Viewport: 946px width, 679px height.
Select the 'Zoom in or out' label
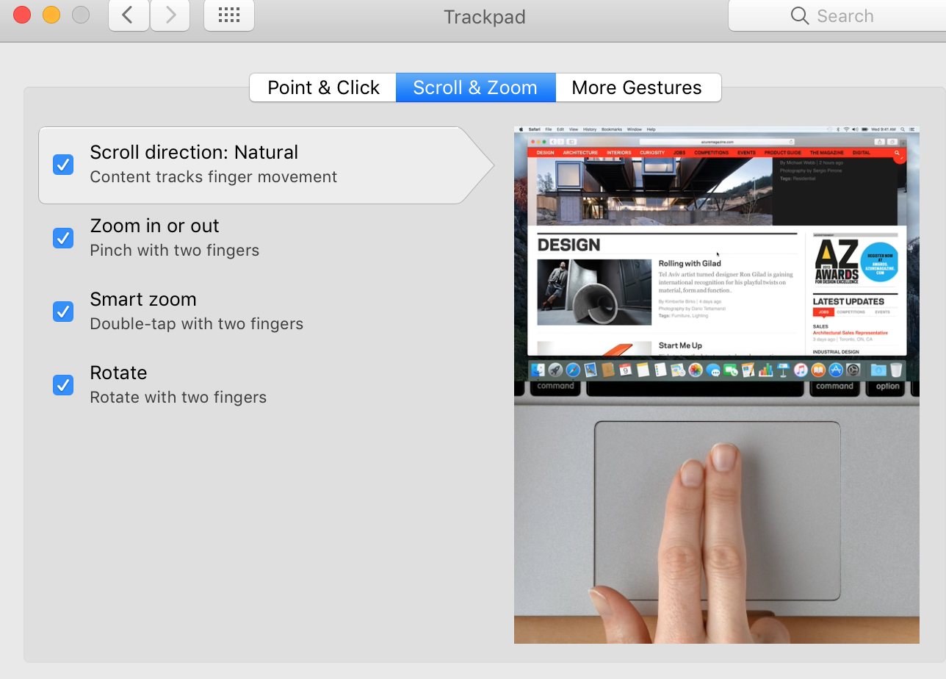click(154, 226)
